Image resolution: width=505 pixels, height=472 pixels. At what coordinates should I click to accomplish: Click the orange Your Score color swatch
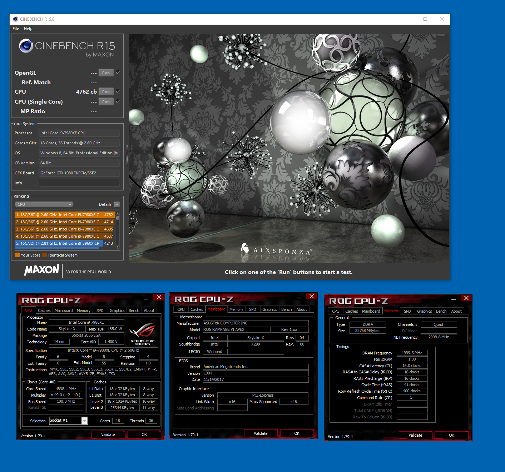pyautogui.click(x=17, y=255)
